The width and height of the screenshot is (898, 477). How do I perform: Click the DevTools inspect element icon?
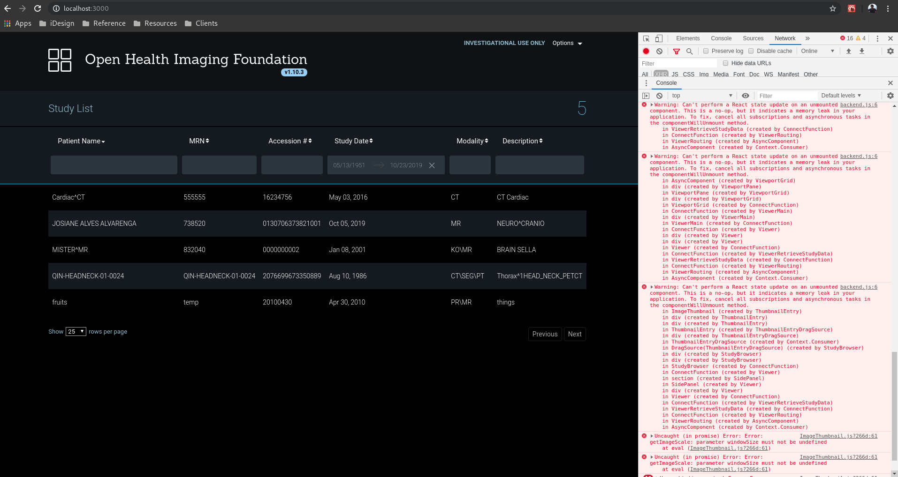coord(646,38)
